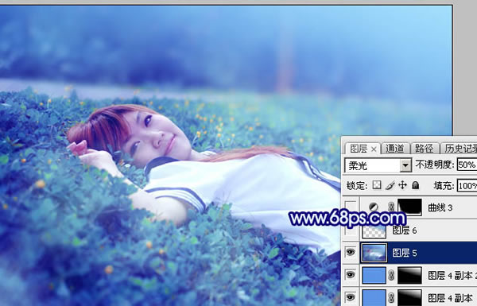Hide 图层 5 using its eye icon
Viewport: 477px width, 306px height.
click(x=351, y=253)
